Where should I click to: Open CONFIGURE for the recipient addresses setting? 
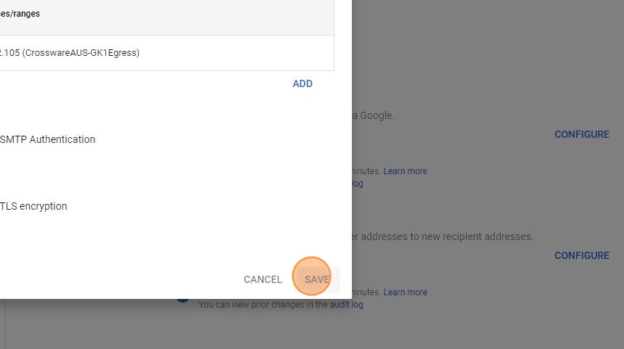582,255
